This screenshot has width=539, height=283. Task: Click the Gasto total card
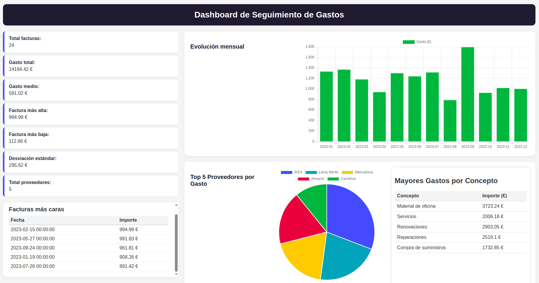[x=91, y=66]
